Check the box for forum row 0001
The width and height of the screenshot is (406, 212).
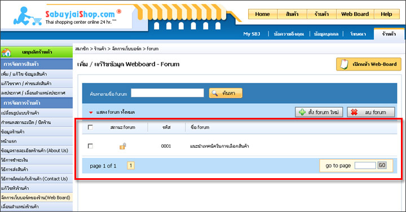[90, 146]
